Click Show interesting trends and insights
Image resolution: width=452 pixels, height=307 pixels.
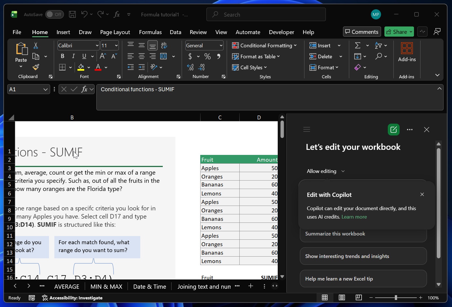click(363, 256)
